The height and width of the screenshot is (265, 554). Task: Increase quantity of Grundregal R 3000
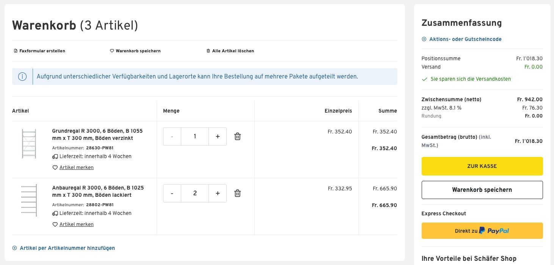(218, 136)
